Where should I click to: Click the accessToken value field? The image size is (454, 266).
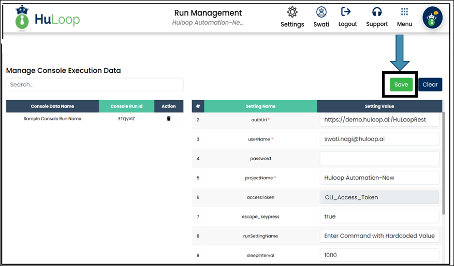coord(379,197)
